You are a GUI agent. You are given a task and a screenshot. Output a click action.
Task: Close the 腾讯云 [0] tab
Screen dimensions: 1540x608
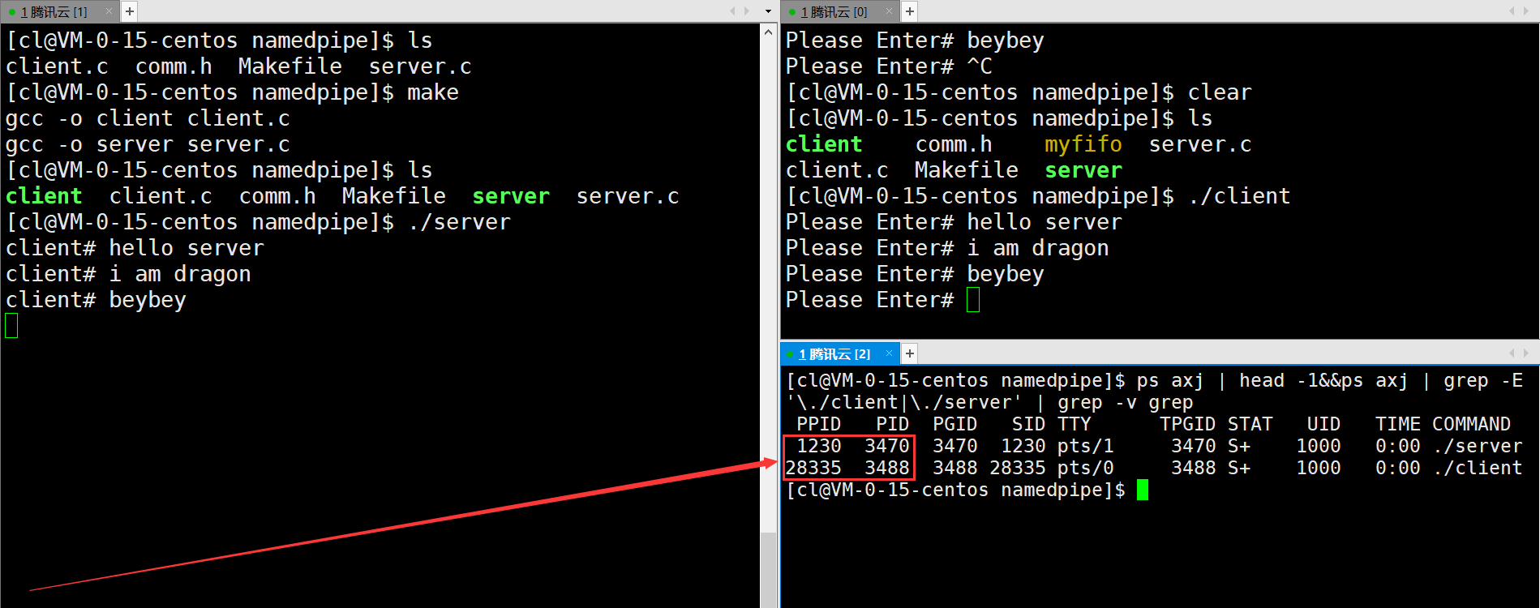(x=889, y=11)
